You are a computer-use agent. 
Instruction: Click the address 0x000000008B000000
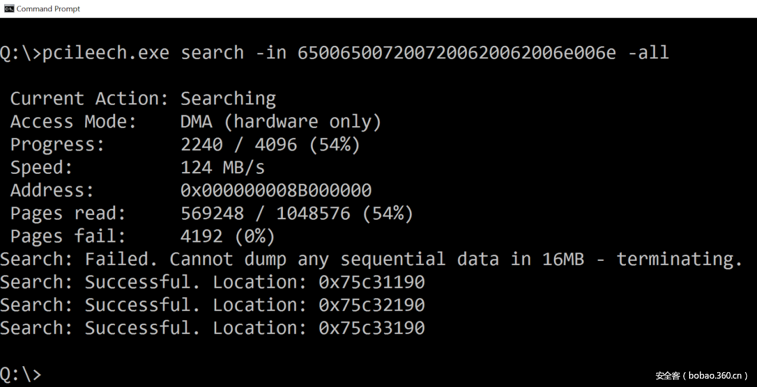tap(276, 191)
